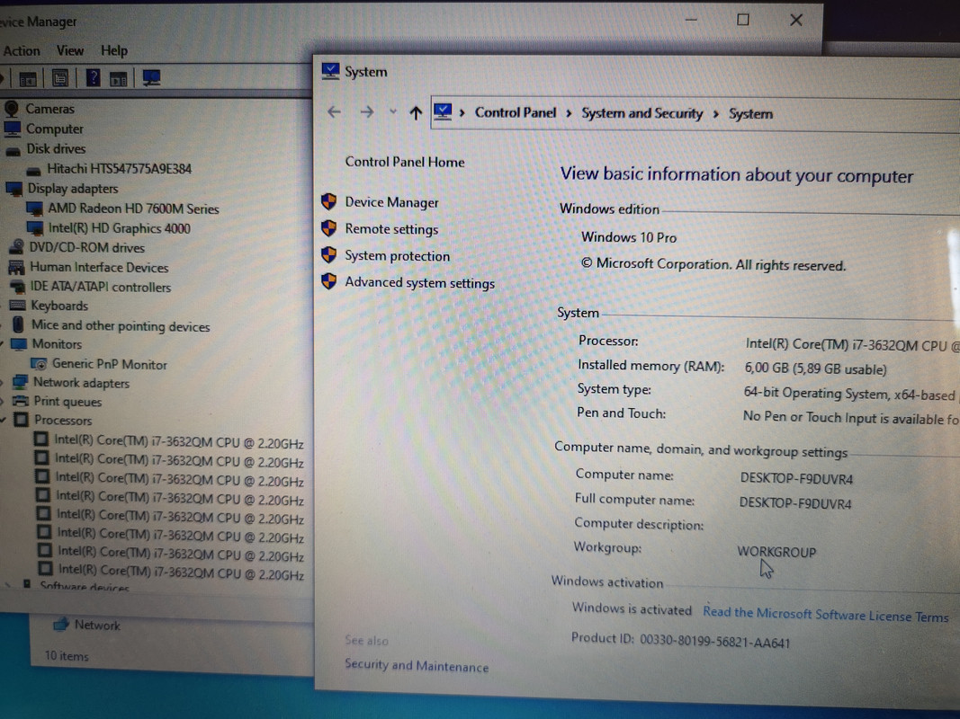Select the Print queues category
Screen dimensions: 960x719
[x=67, y=402]
